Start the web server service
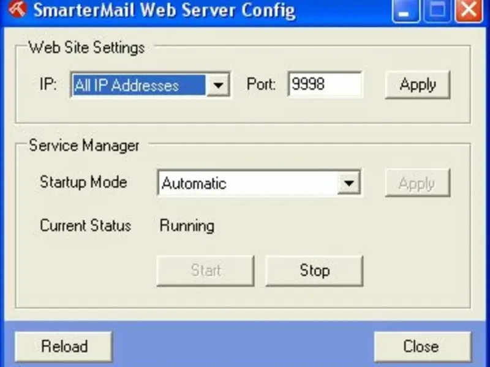The width and height of the screenshot is (490, 367). (x=205, y=270)
